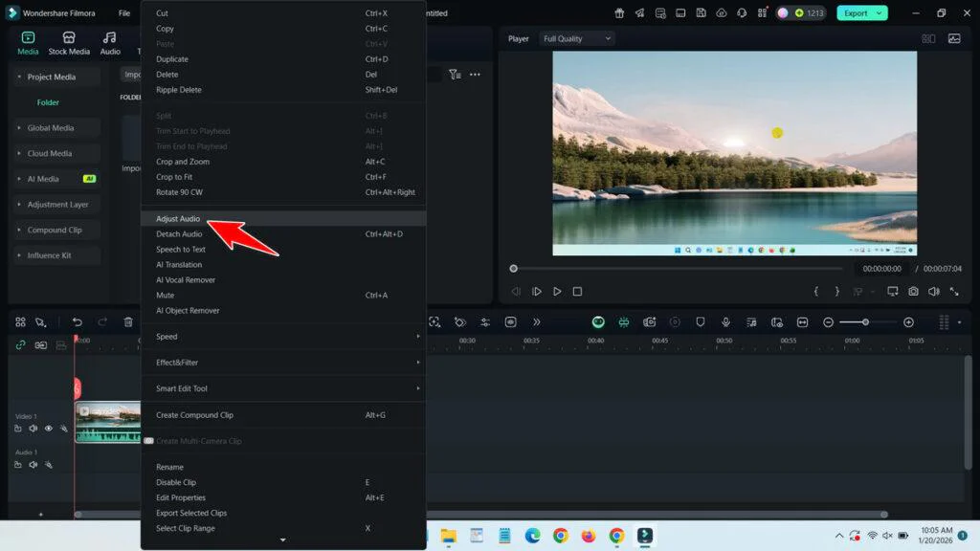Zoom in using the timeline plus icon
Image resolution: width=980 pixels, height=551 pixels.
[x=910, y=322]
